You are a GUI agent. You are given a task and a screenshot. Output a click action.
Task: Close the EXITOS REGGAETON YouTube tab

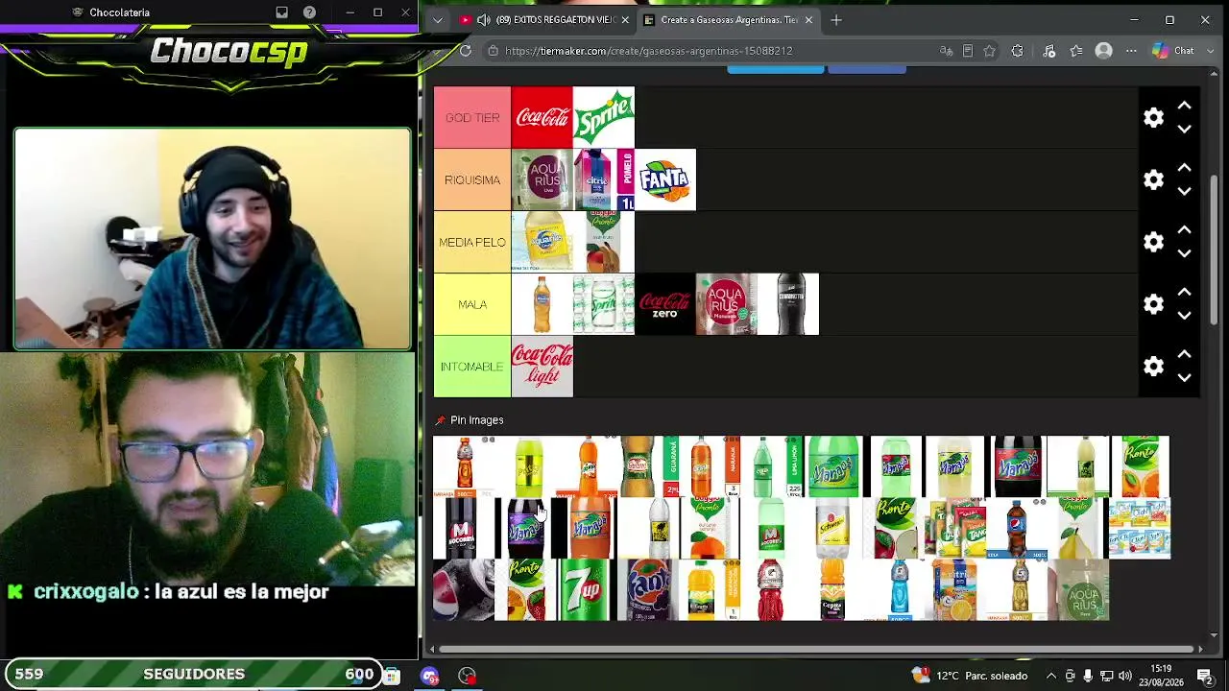point(626,20)
